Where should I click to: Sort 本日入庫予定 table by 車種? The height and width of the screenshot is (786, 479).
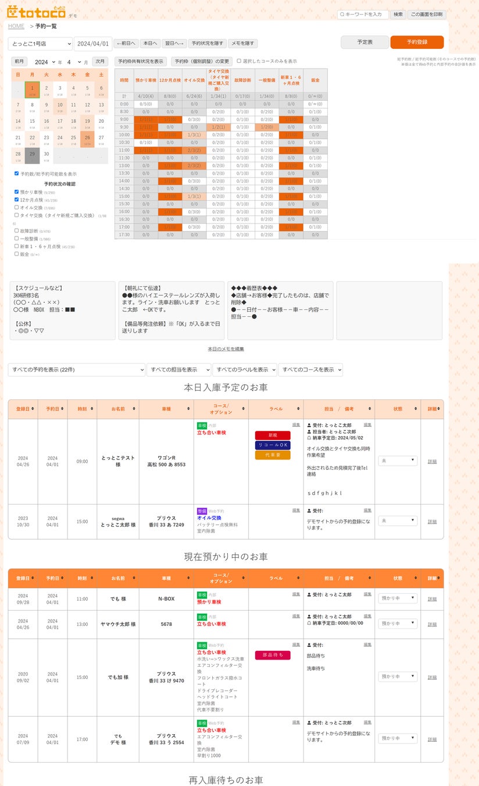coord(166,409)
